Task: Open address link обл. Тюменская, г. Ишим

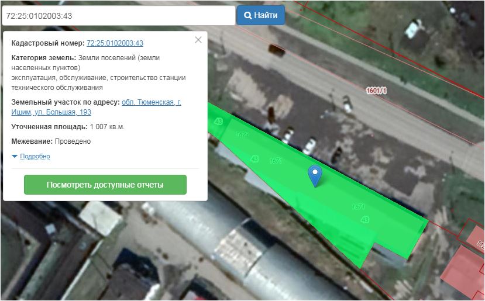Action: tap(96, 107)
